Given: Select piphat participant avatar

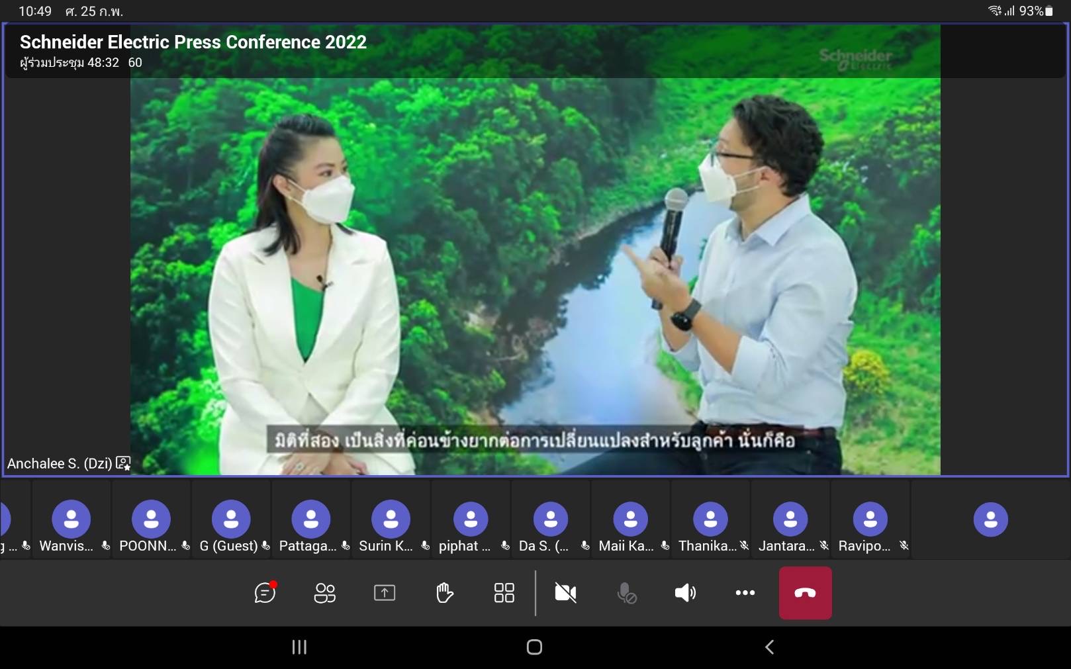Looking at the screenshot, I should (x=471, y=519).
